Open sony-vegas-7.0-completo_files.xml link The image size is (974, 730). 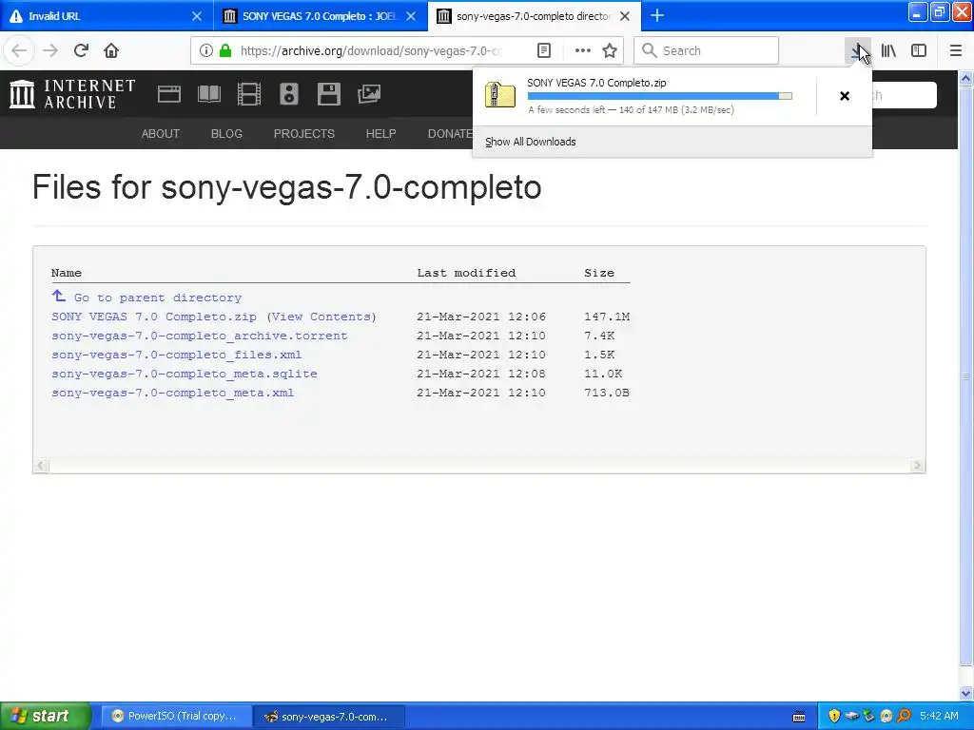(176, 355)
